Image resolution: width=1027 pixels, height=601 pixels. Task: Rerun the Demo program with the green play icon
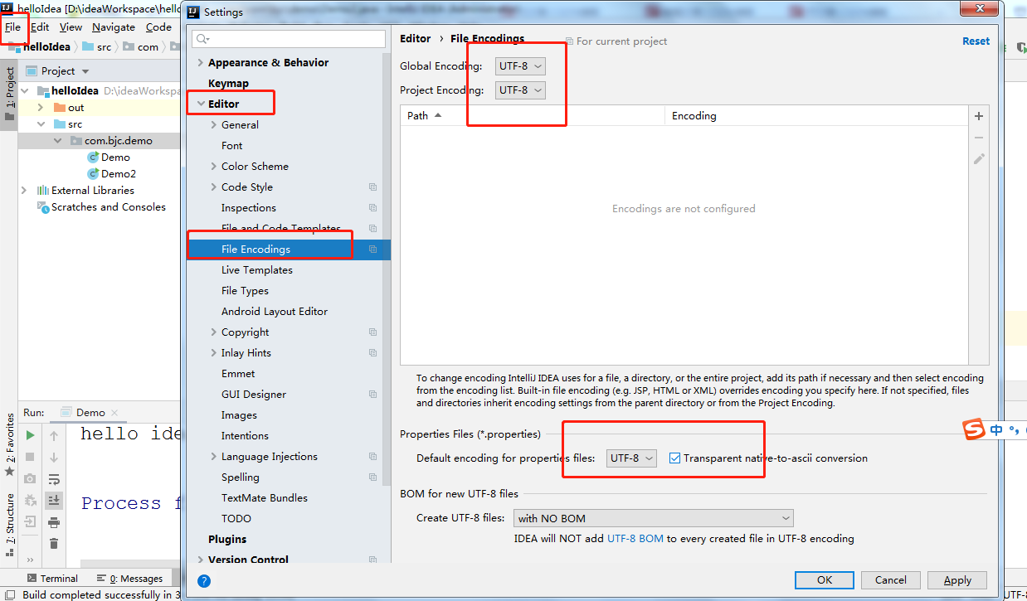click(30, 435)
